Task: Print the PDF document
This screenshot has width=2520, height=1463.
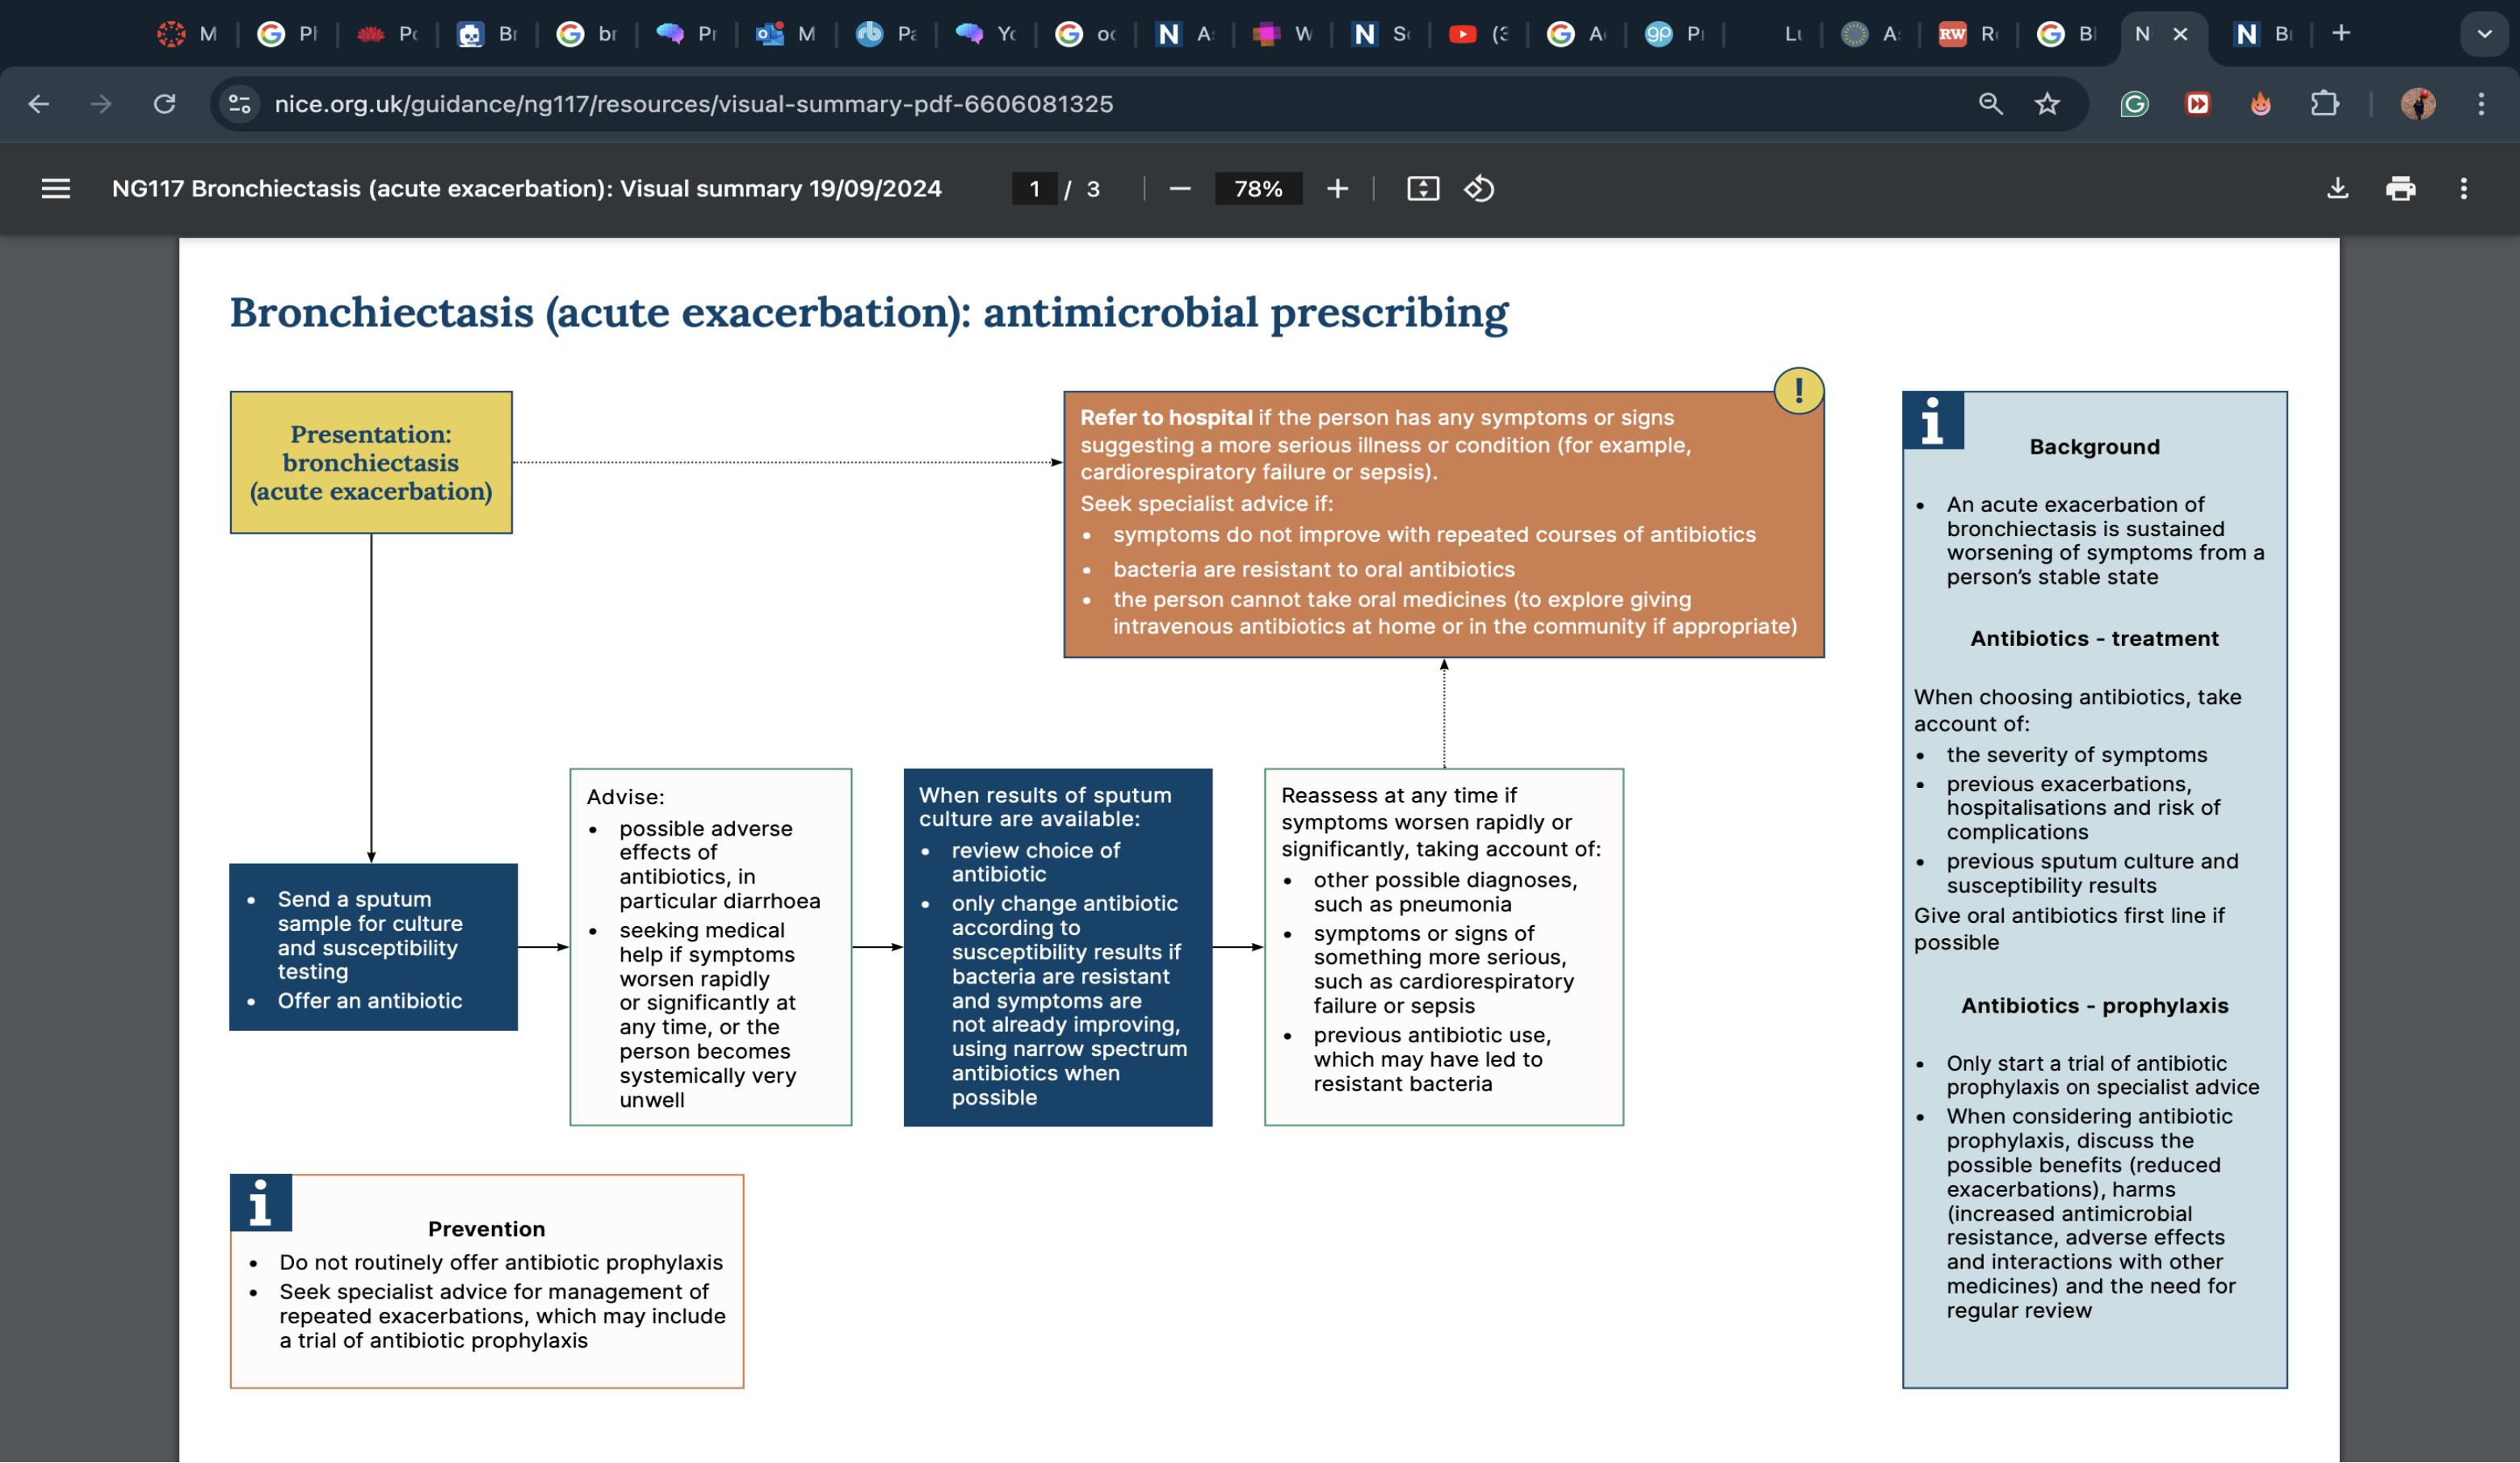Action: pos(2400,189)
